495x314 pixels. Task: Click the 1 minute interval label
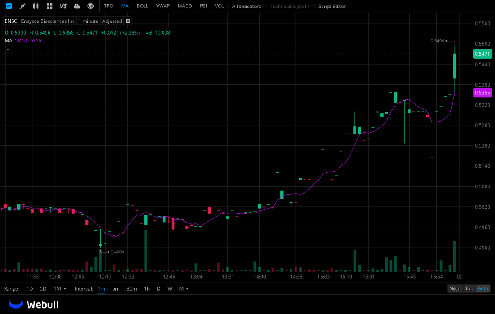tap(88, 21)
